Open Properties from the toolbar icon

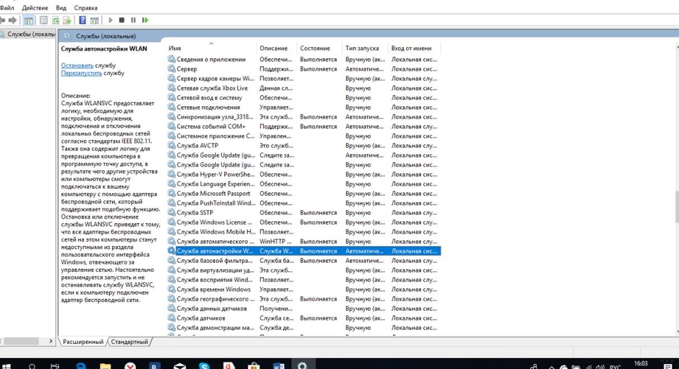(43, 20)
